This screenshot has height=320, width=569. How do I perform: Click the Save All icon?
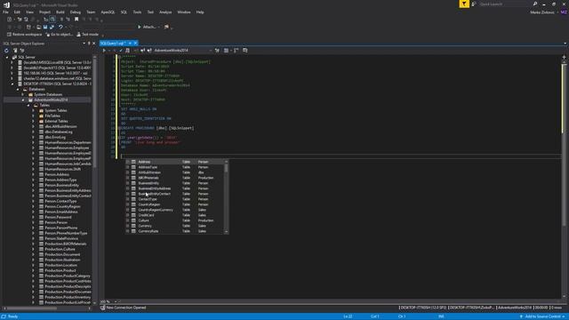(x=52, y=27)
